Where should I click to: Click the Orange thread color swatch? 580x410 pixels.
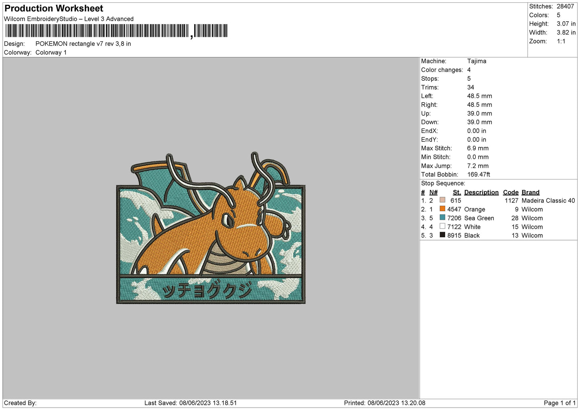click(442, 209)
